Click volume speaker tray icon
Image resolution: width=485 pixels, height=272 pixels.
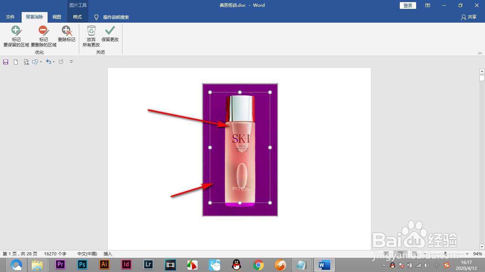pyautogui.click(x=427, y=265)
